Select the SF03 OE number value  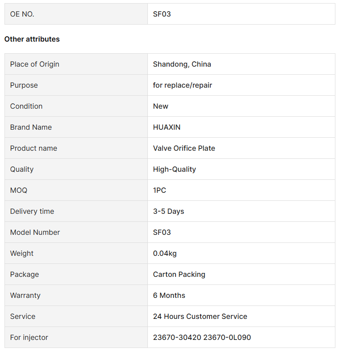(x=162, y=14)
